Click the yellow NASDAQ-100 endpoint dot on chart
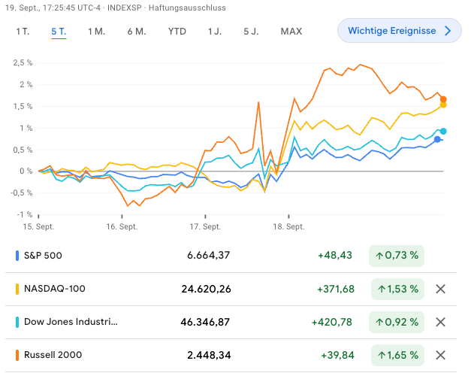Screen dimensions: 471x376 [x=443, y=105]
